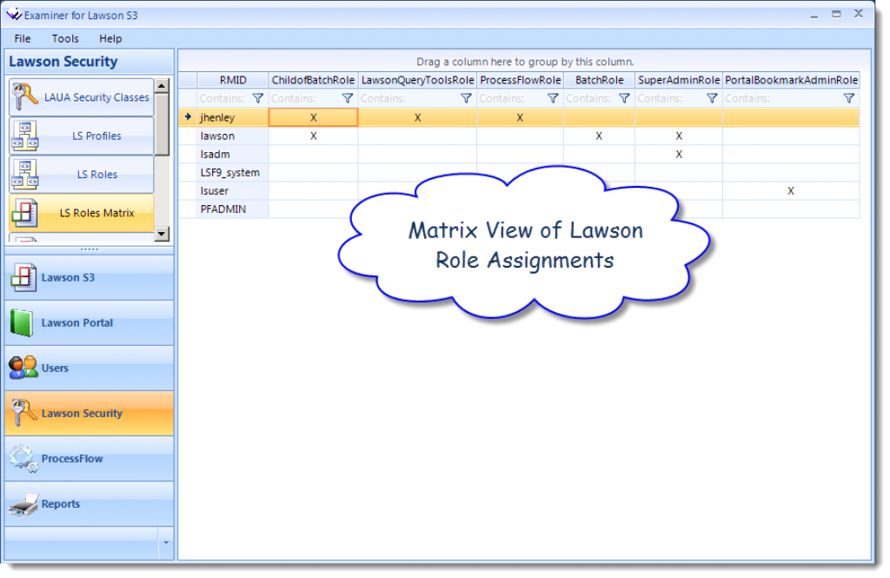Sort by ChildofBatchRole column header
The width and height of the screenshot is (890, 578).
[313, 80]
